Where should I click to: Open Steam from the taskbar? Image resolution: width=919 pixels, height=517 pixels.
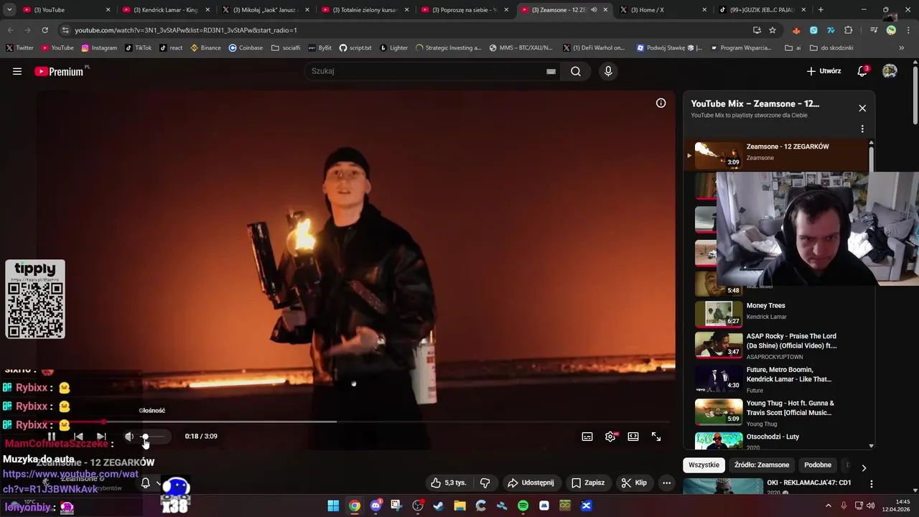click(438, 506)
